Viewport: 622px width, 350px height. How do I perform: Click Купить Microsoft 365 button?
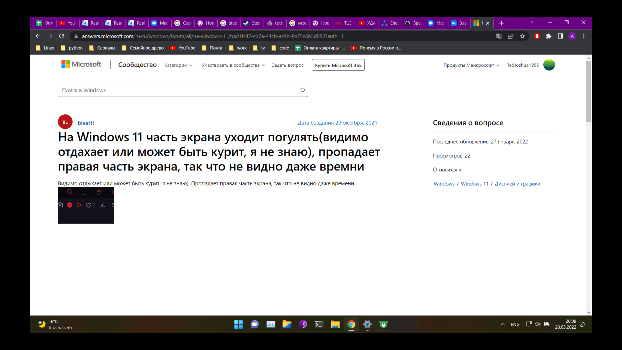pyautogui.click(x=338, y=65)
